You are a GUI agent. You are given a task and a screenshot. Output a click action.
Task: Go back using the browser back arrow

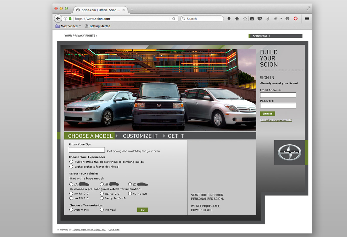(58, 19)
